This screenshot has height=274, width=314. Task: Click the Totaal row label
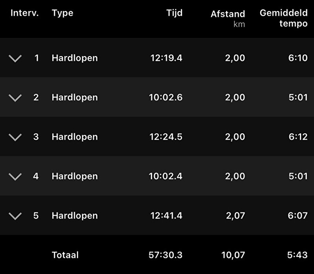65,255
